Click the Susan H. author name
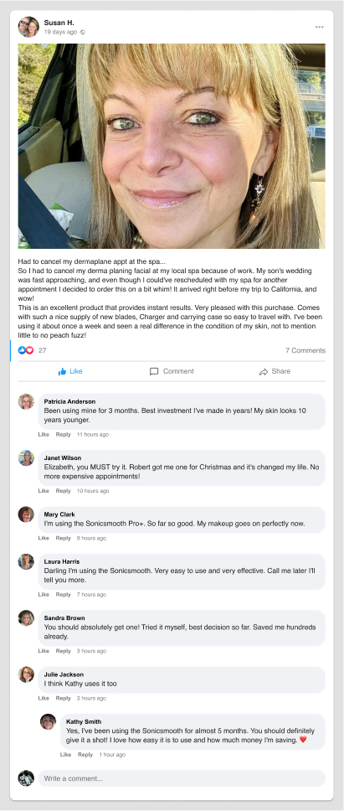The width and height of the screenshot is (344, 811). click(x=59, y=23)
